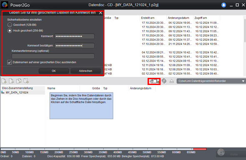
Task: Click Disc-Kapazität 656.00 MB status text
Action: pos(63,156)
